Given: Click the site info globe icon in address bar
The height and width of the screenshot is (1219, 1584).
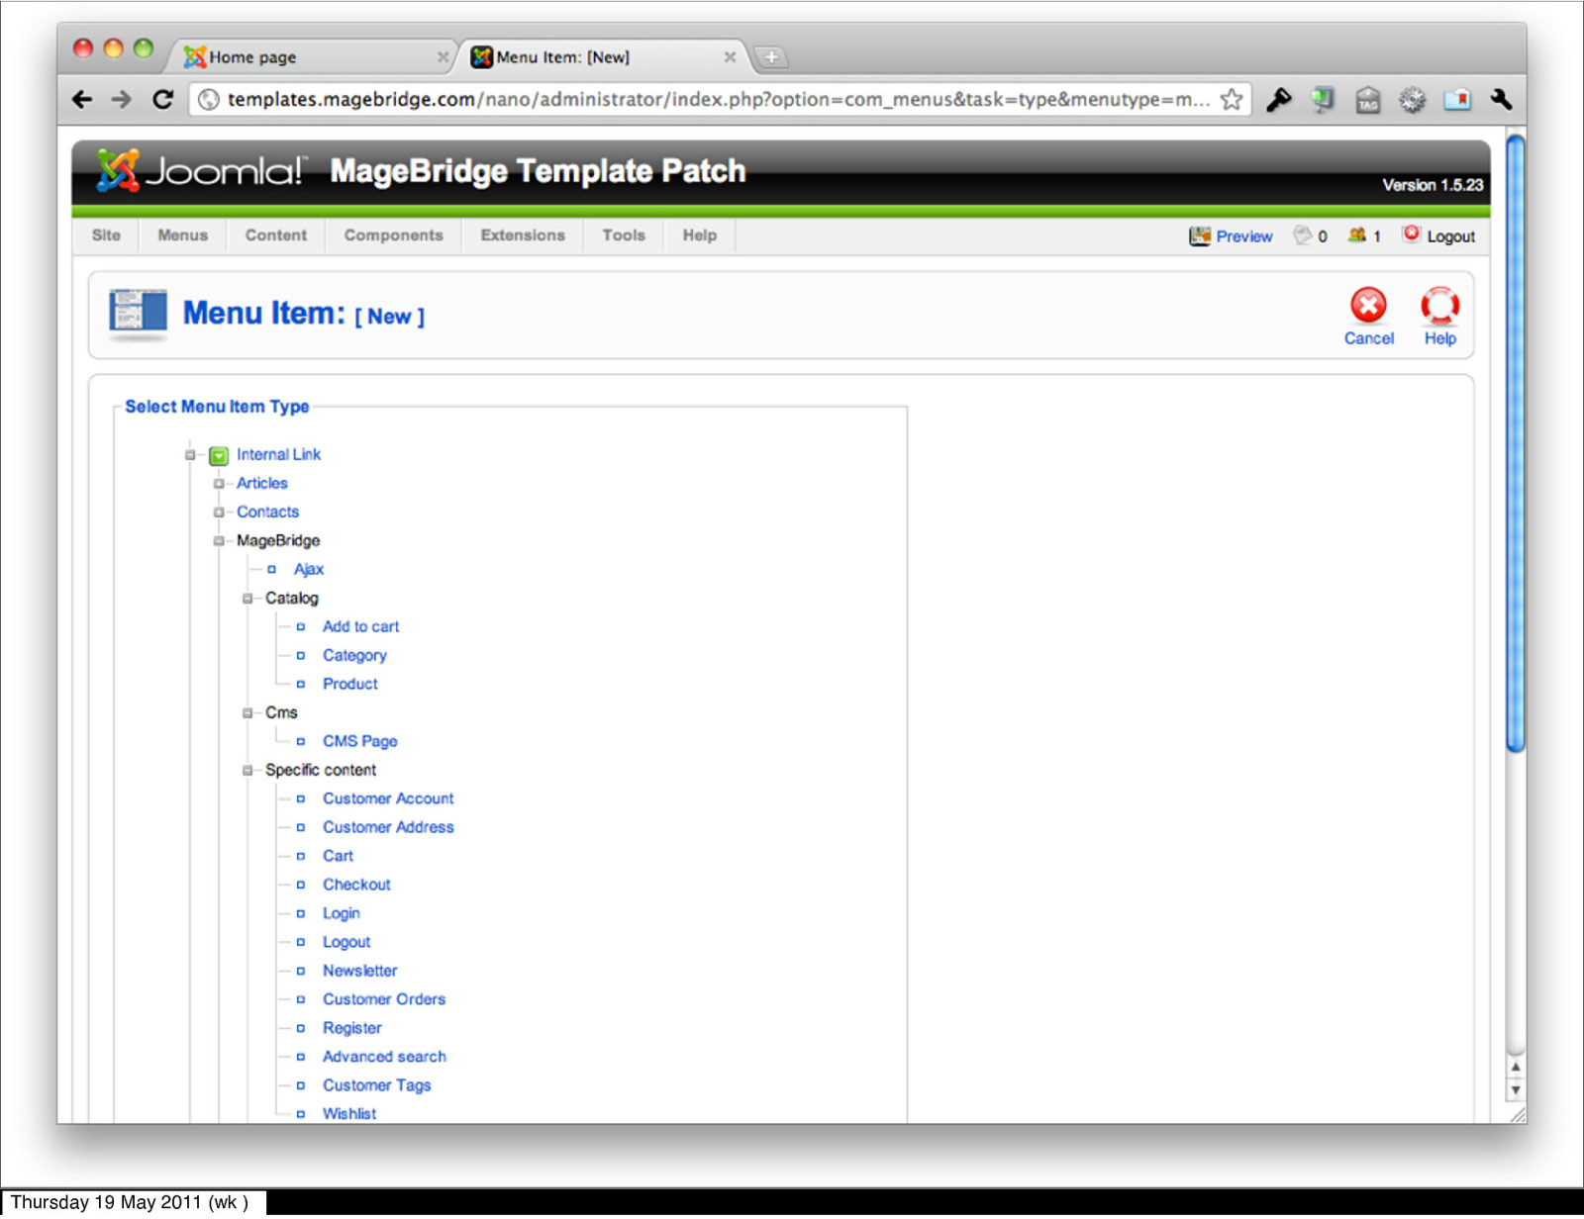Looking at the screenshot, I should [x=208, y=99].
